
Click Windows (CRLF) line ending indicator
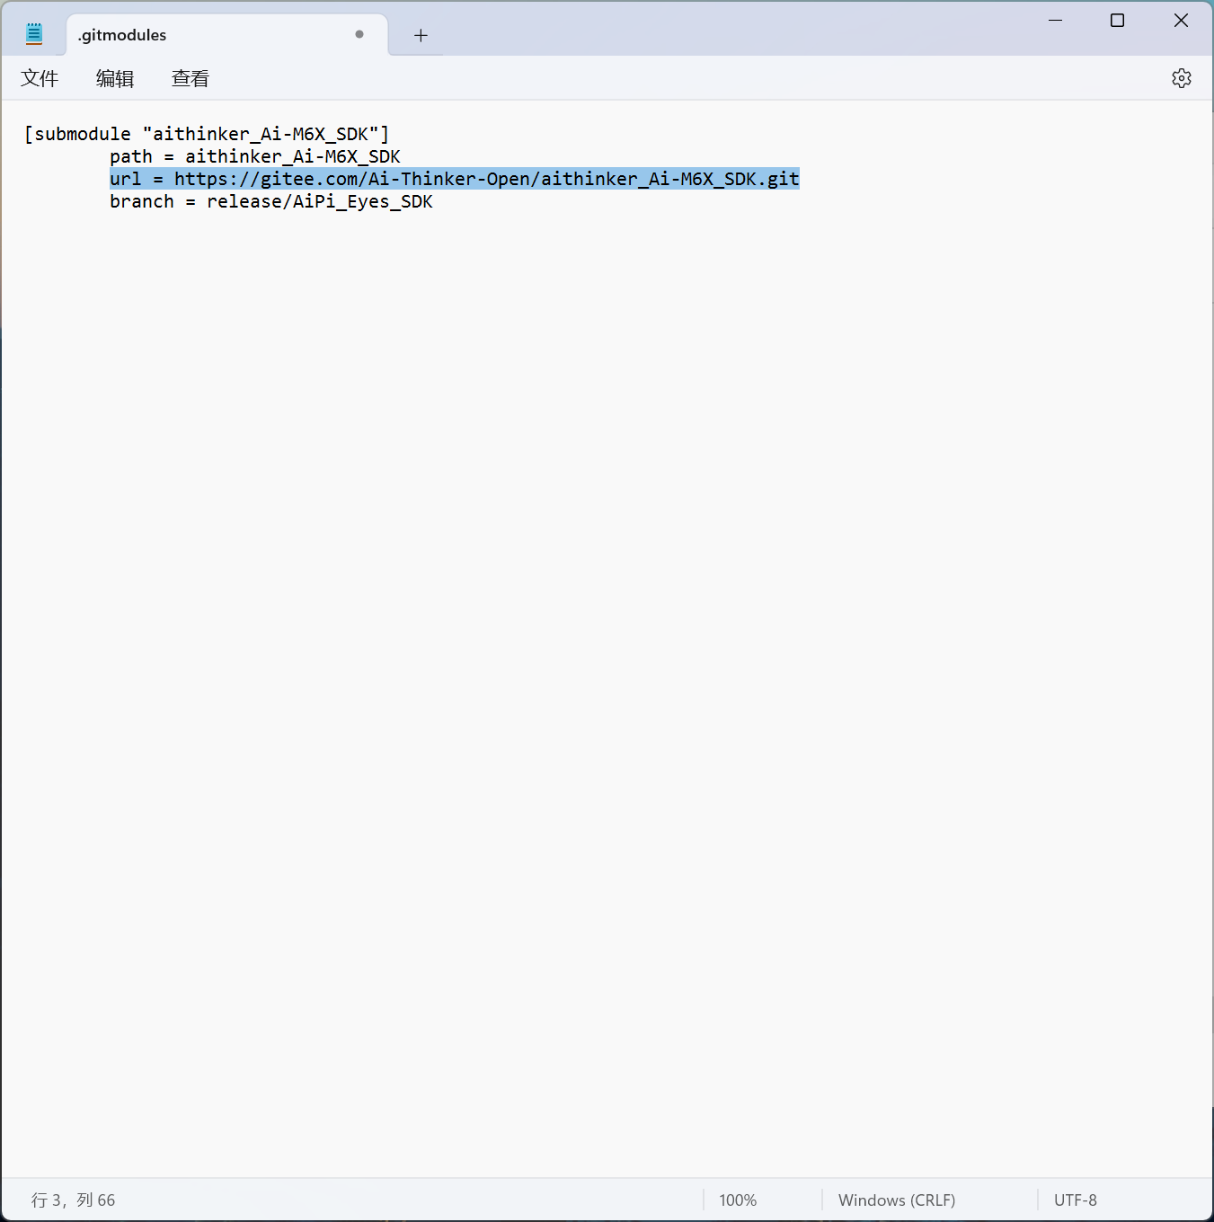[x=897, y=1200]
